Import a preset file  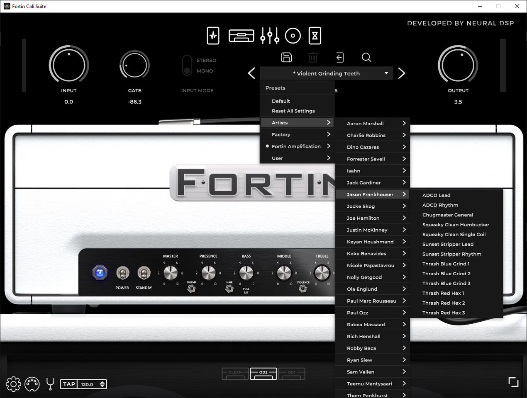tap(340, 57)
